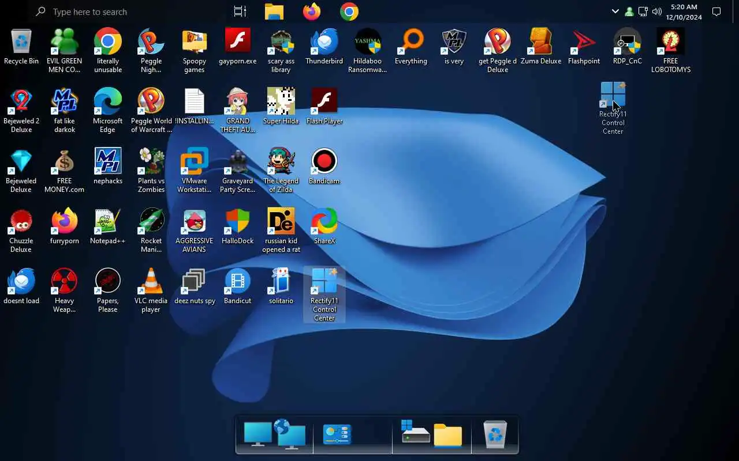Open the solitario card game shortcut
Image resolution: width=739 pixels, height=461 pixels.
point(281,287)
